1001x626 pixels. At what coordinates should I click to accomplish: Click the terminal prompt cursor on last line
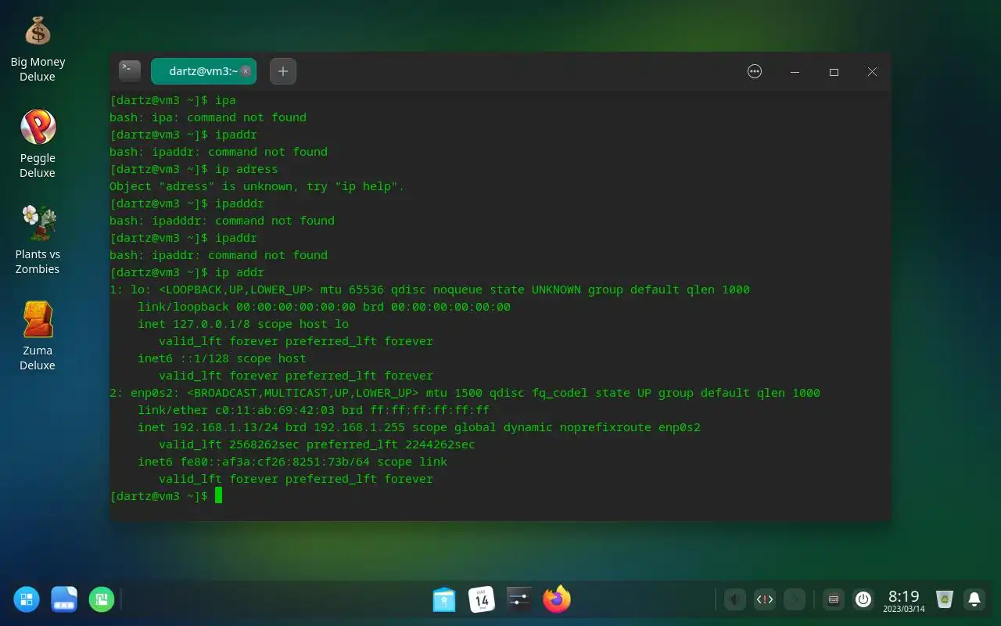219,495
